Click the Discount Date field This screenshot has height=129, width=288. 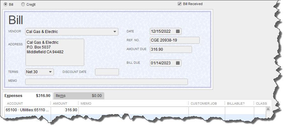pyautogui.click(x=107, y=72)
